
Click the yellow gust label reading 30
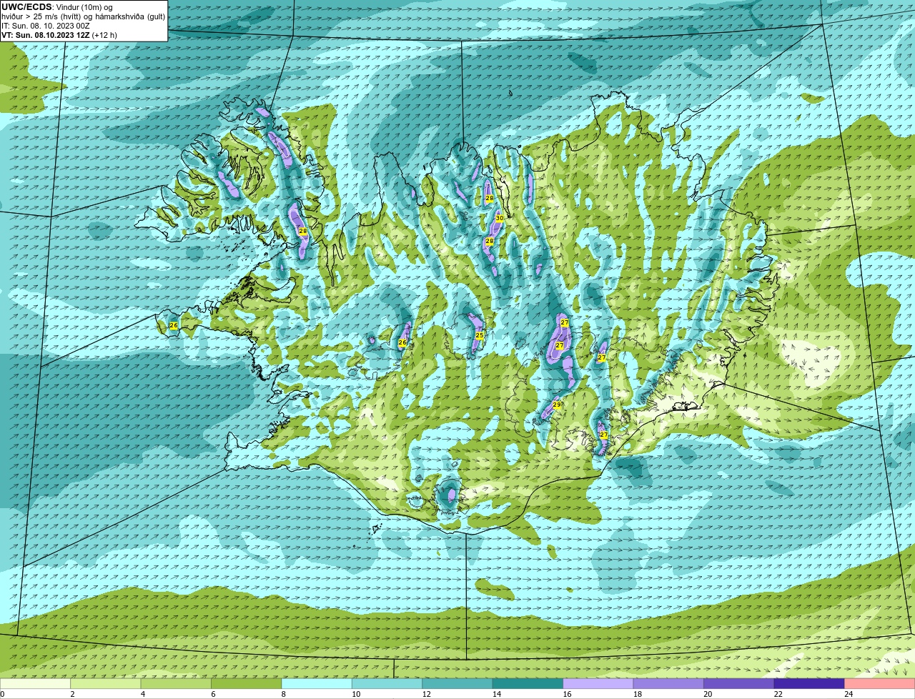500,218
